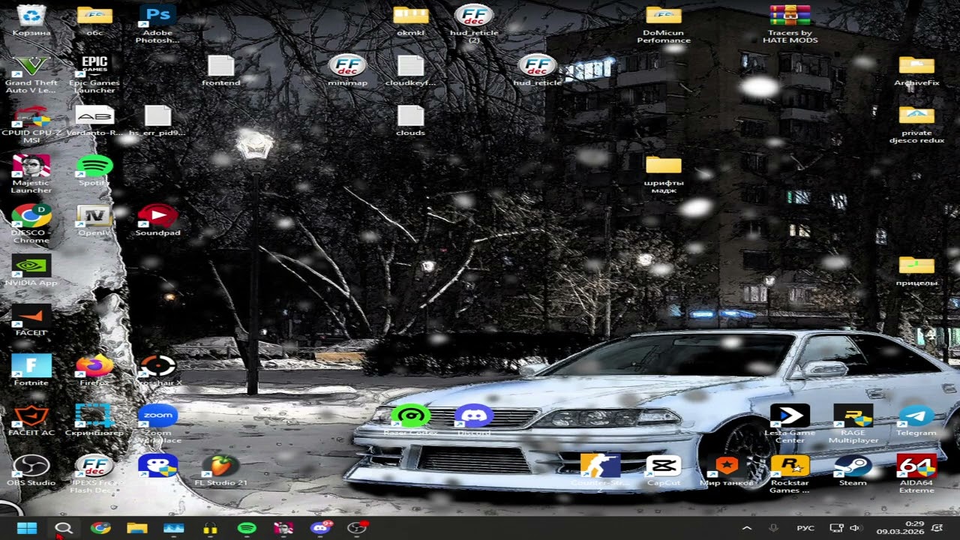Open Discord from the taskbar

[x=321, y=528]
